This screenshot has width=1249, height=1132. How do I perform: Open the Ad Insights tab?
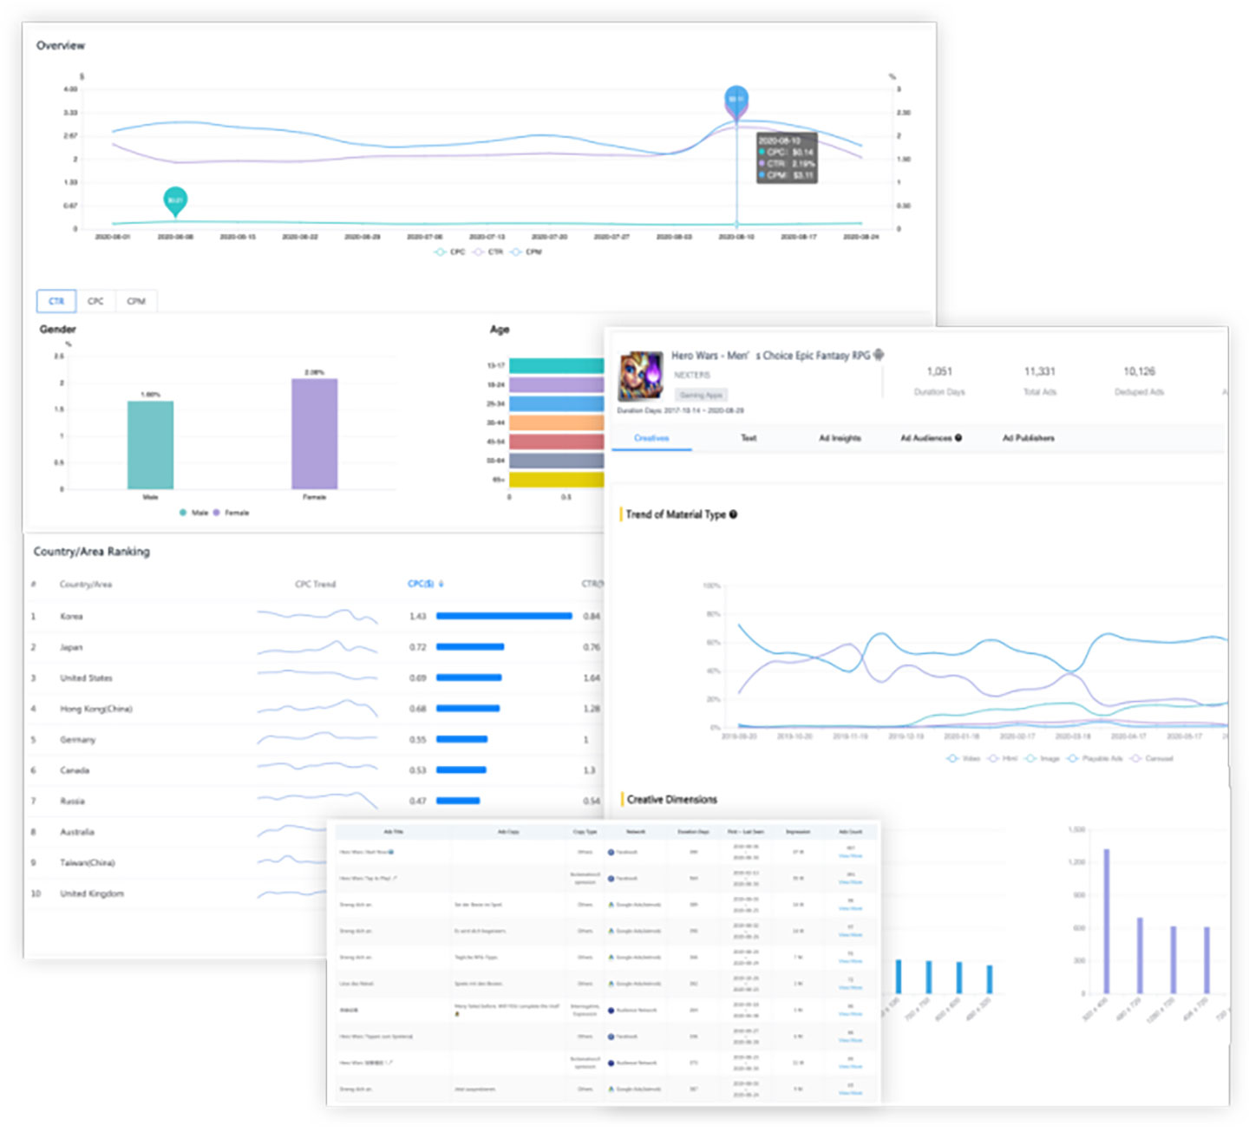[x=840, y=438]
